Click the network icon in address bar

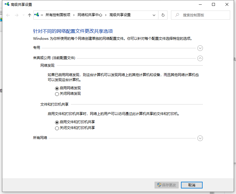pos(37,15)
